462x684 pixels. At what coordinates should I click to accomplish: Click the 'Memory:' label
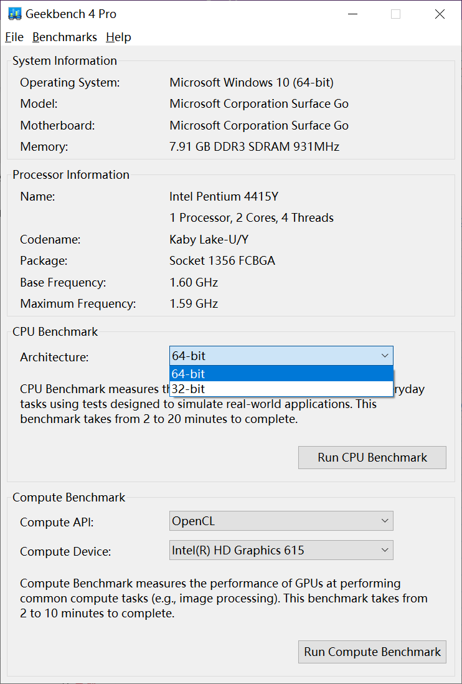click(44, 147)
